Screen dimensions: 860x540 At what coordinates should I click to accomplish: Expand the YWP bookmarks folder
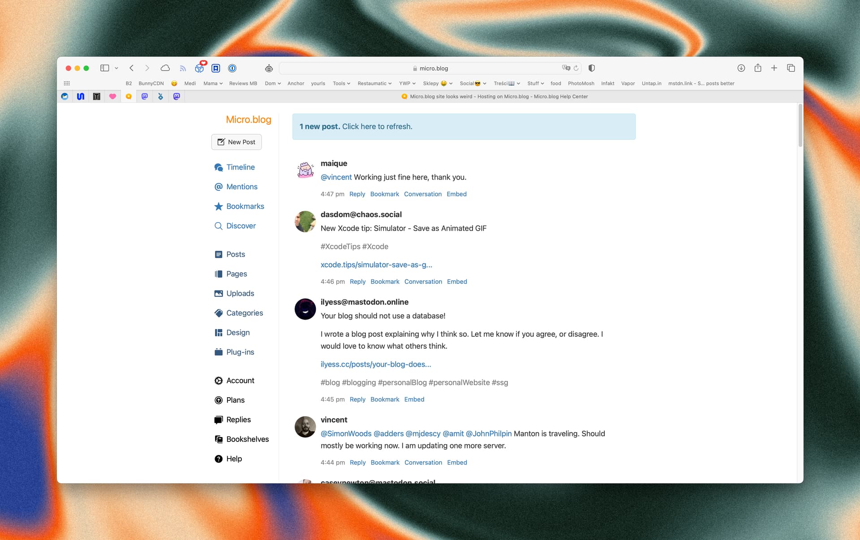point(407,83)
